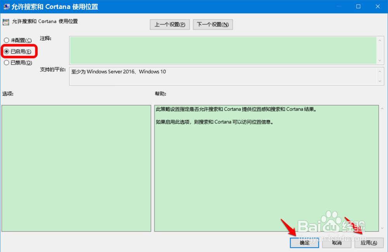Minimize the policy settings window
Image resolution: width=388 pixels, height=252 pixels.
click(339, 7)
